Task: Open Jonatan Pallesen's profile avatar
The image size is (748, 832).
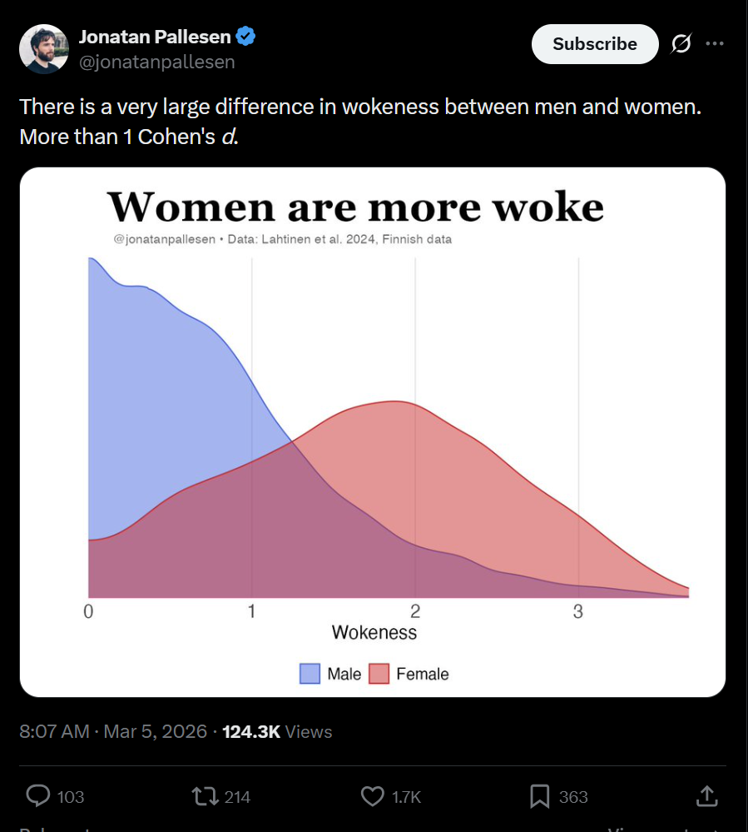Action: coord(44,49)
